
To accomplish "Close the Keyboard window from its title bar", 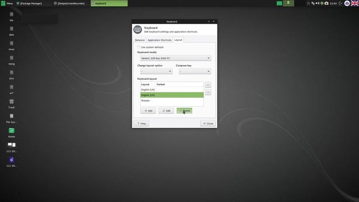I will (214, 21).
